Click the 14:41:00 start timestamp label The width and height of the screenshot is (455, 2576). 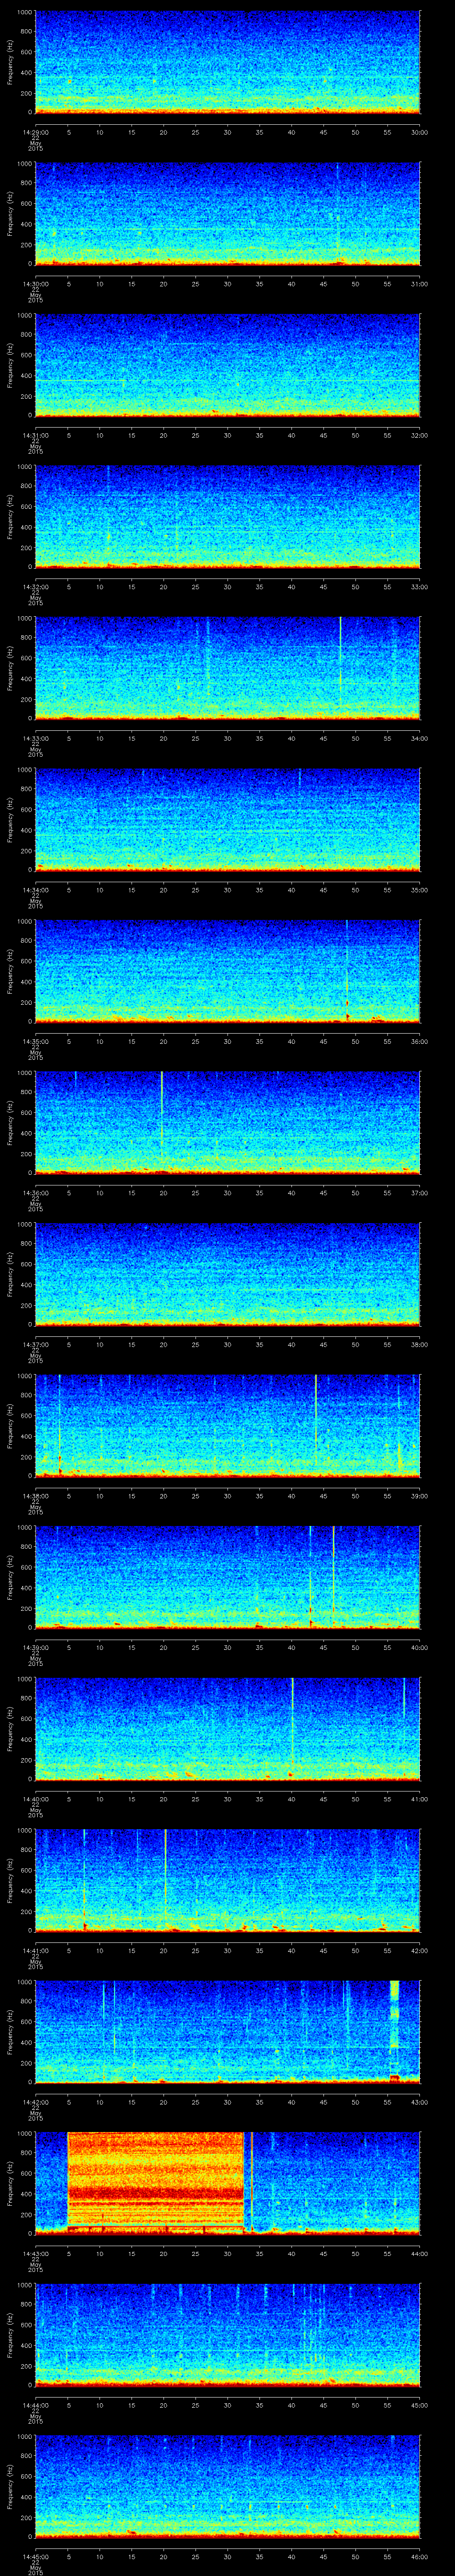35,1950
